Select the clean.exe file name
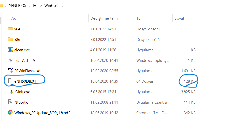Viewport: 231px width, 122px height. 22,50
